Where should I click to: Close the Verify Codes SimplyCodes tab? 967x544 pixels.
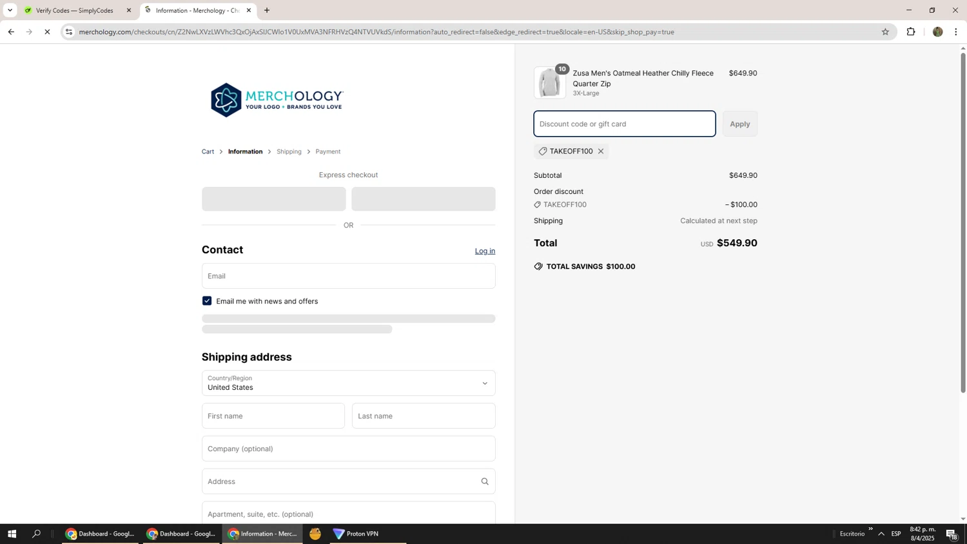128,10
